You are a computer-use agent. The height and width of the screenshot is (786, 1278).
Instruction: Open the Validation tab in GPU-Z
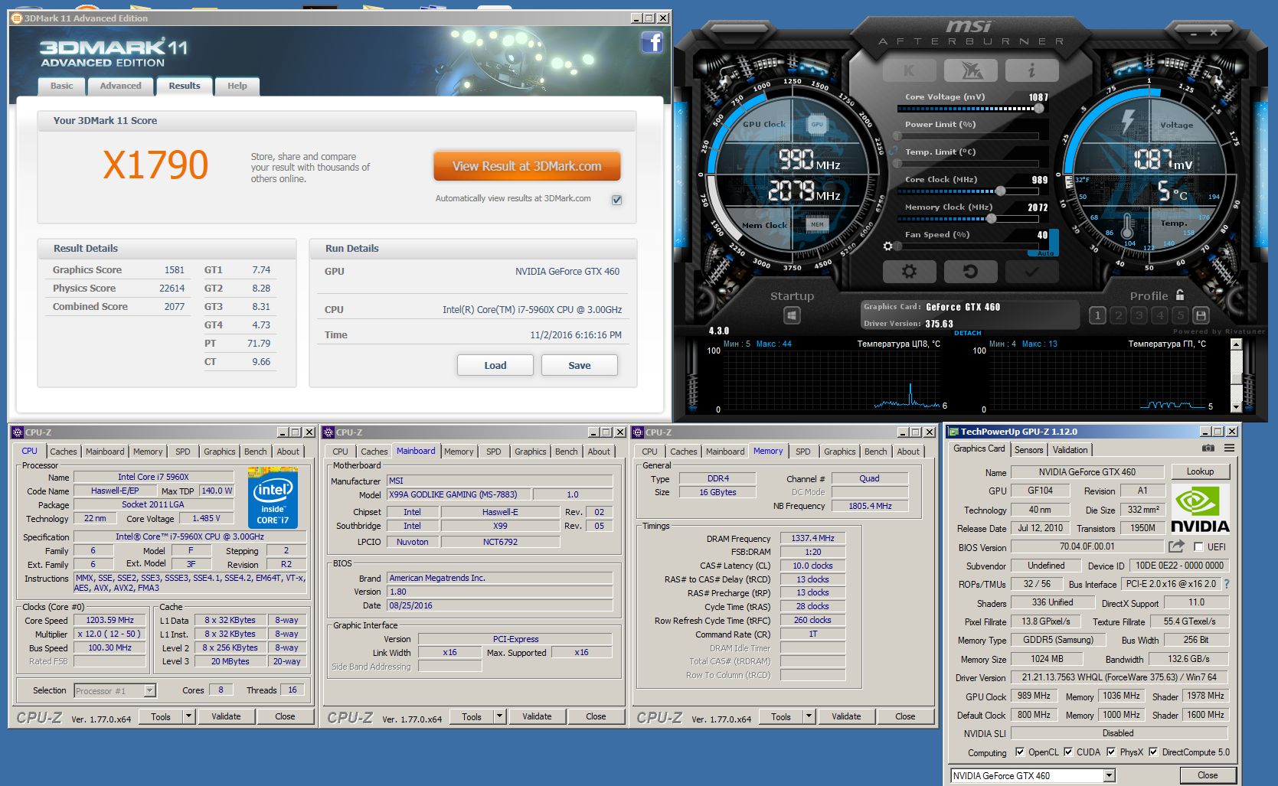pyautogui.click(x=1070, y=450)
